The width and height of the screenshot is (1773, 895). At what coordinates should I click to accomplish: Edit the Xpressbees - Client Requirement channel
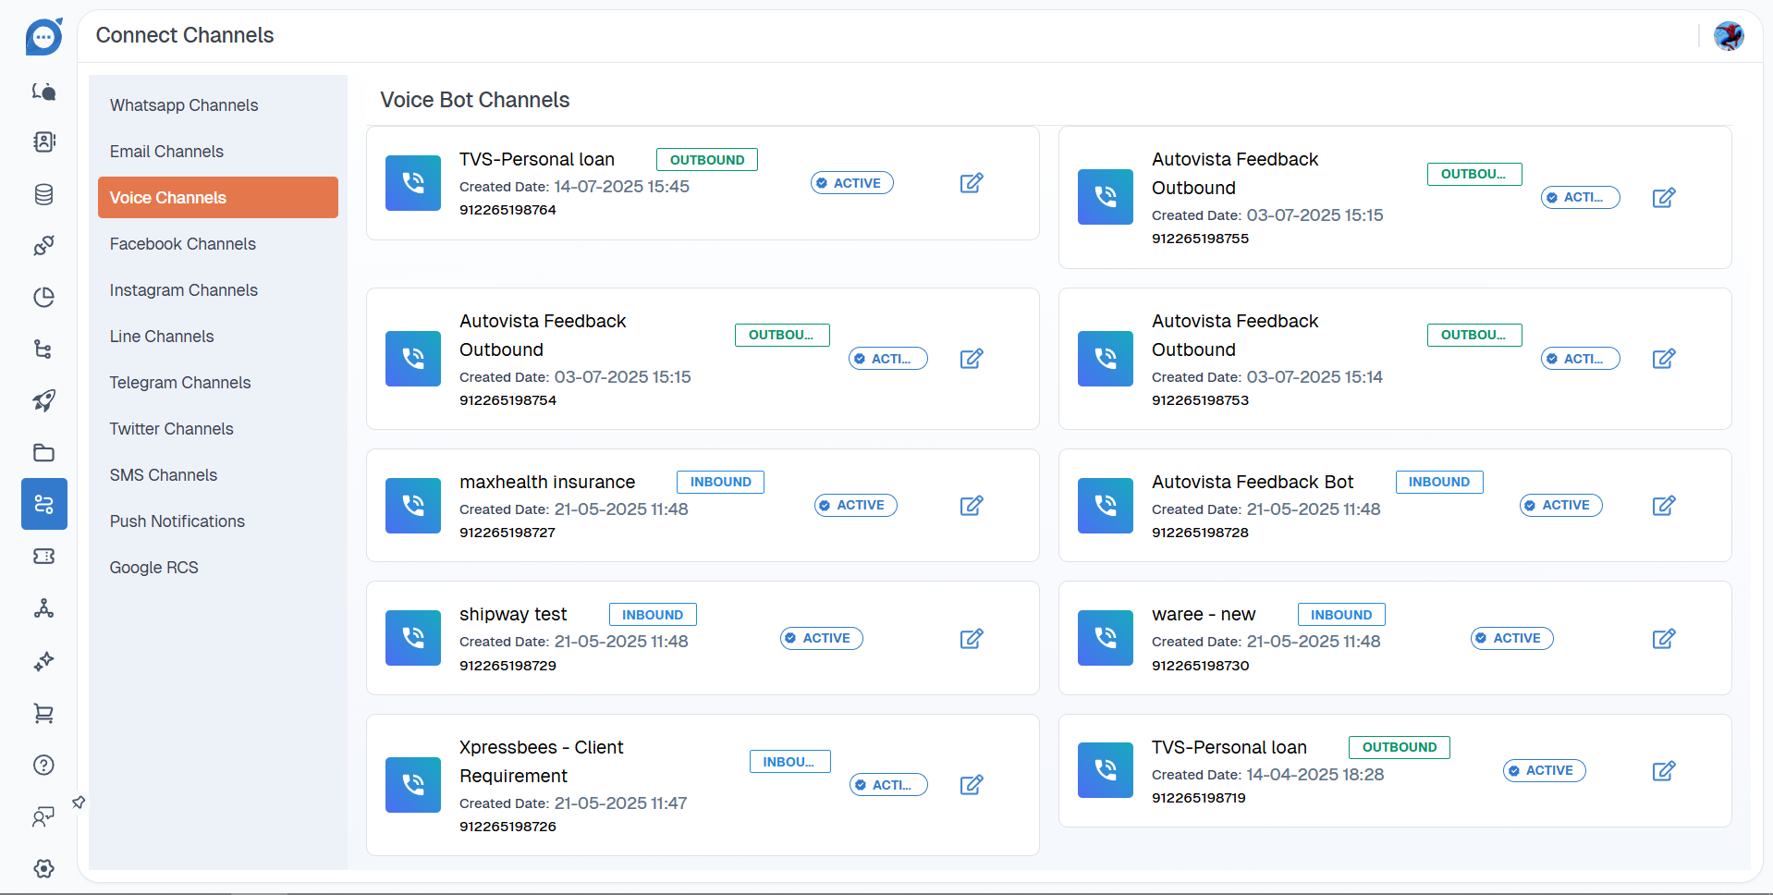tap(971, 785)
